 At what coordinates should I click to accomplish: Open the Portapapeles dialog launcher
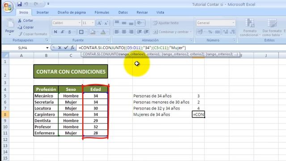pyautogui.click(x=47, y=40)
